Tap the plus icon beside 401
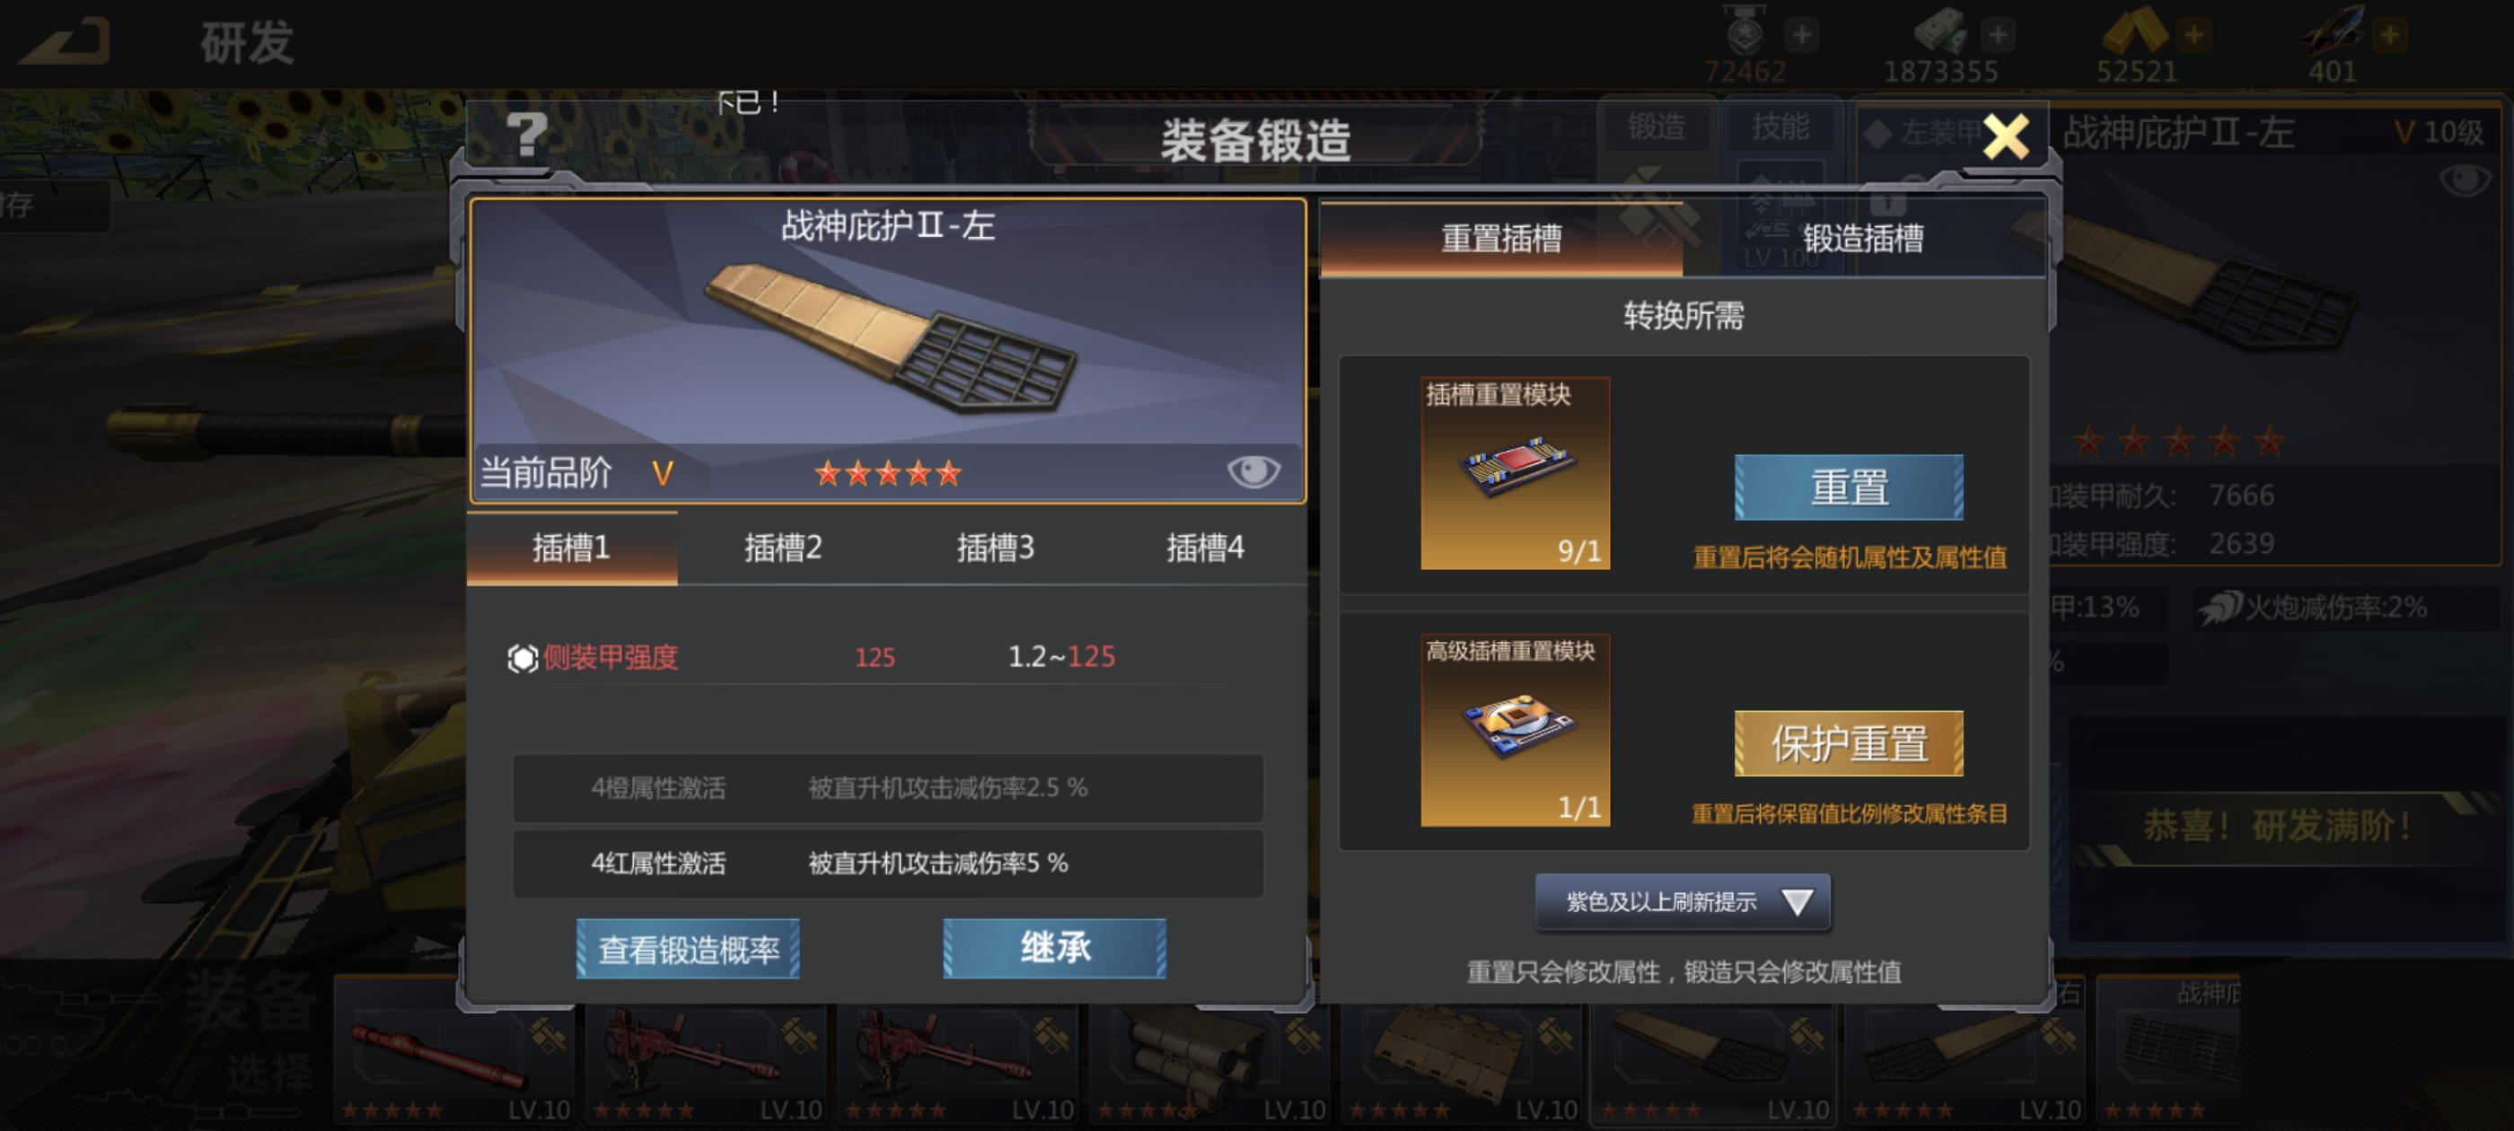Screen dimensions: 2514x1131 pos(2390,36)
